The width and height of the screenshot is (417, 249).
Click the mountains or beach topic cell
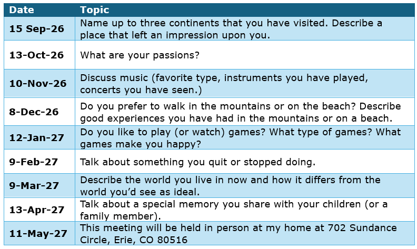click(x=245, y=112)
